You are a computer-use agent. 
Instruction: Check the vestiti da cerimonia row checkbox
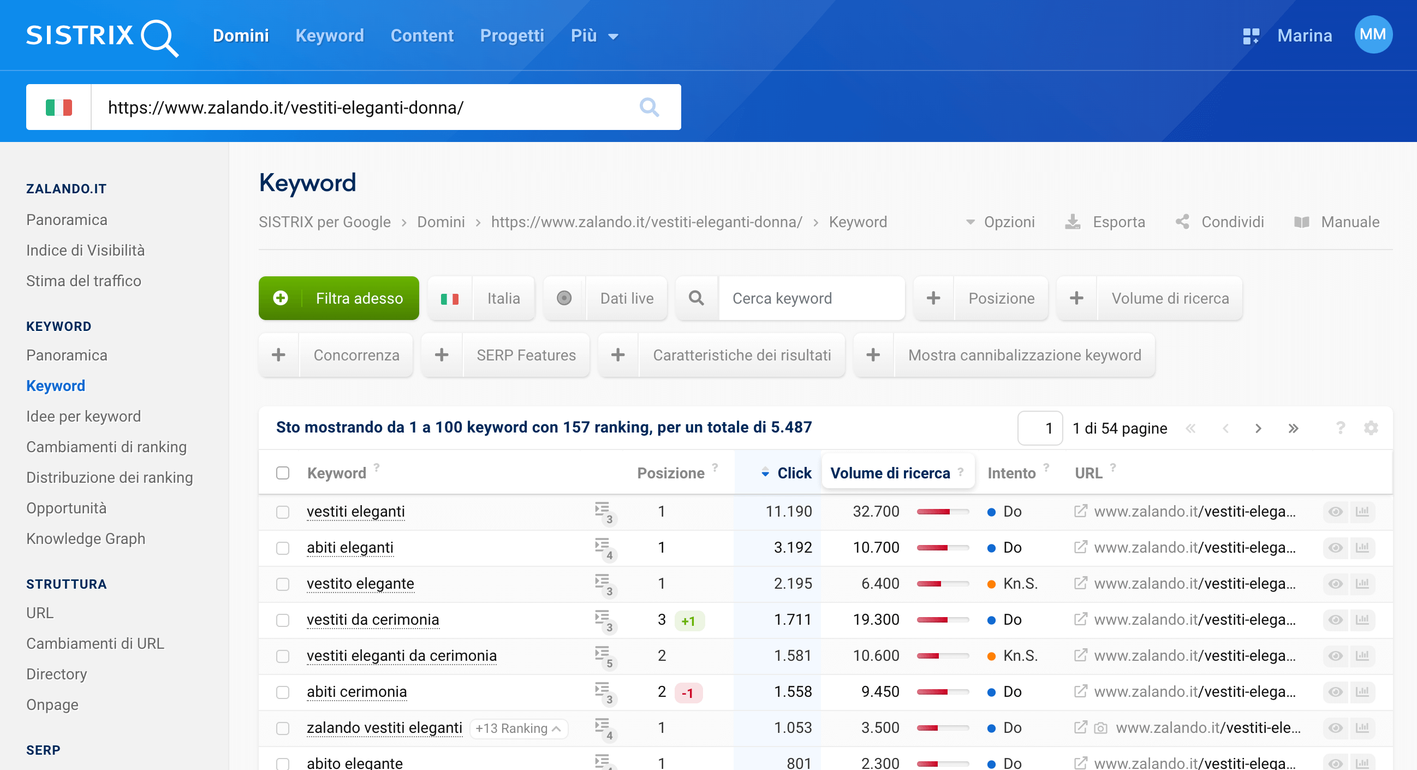283,620
